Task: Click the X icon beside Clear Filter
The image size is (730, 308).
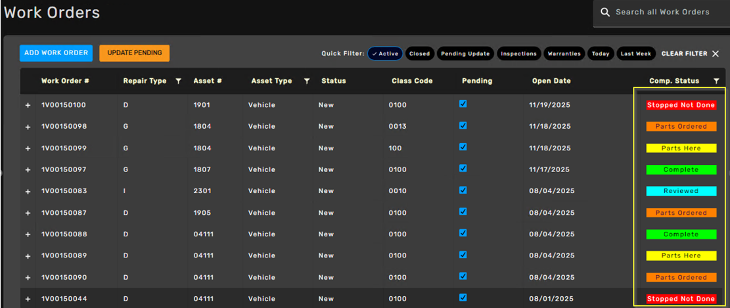Action: (x=716, y=54)
